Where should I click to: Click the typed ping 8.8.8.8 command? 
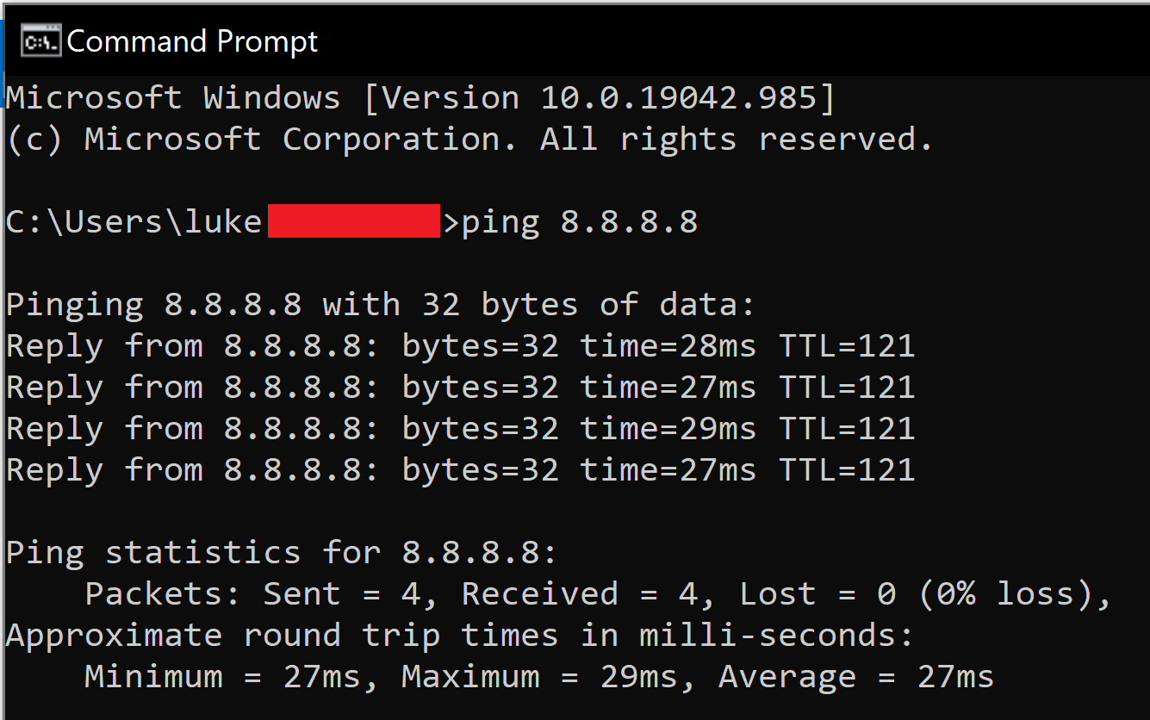[580, 222]
